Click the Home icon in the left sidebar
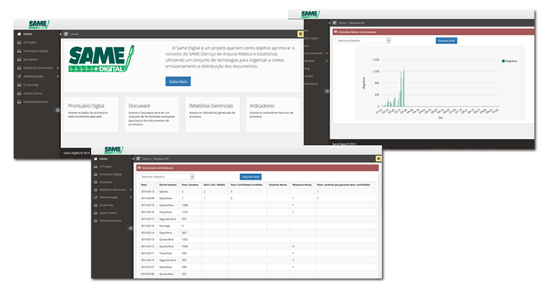 [19, 34]
